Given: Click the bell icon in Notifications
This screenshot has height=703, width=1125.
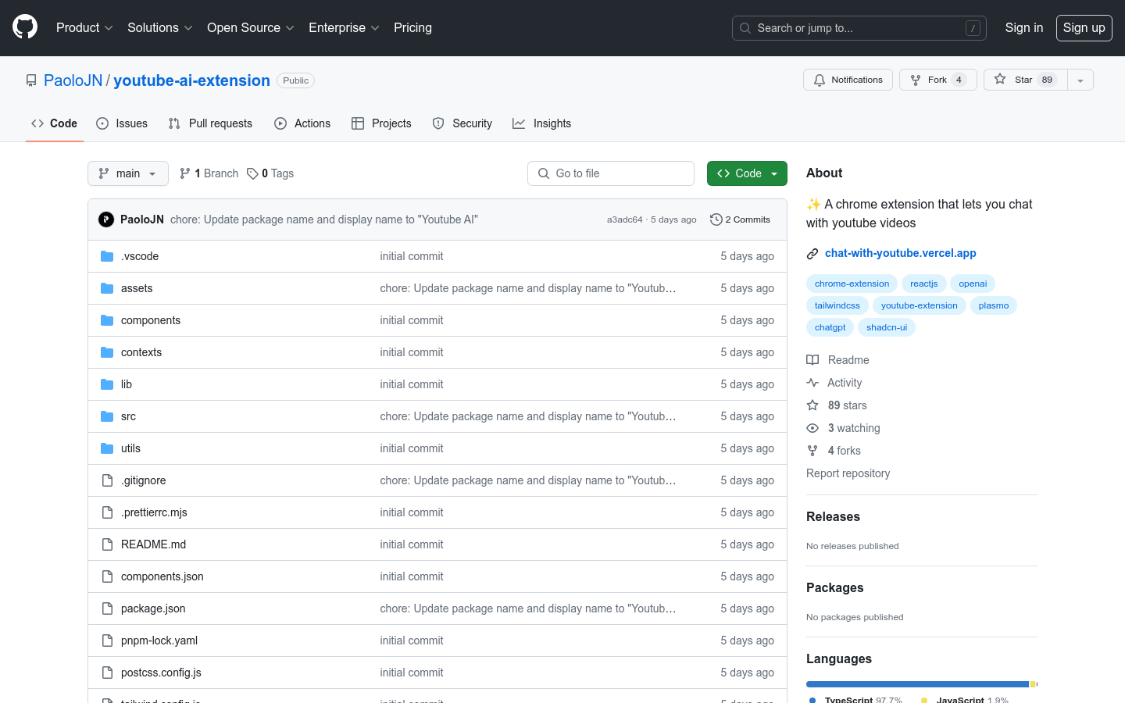Looking at the screenshot, I should coord(820,80).
